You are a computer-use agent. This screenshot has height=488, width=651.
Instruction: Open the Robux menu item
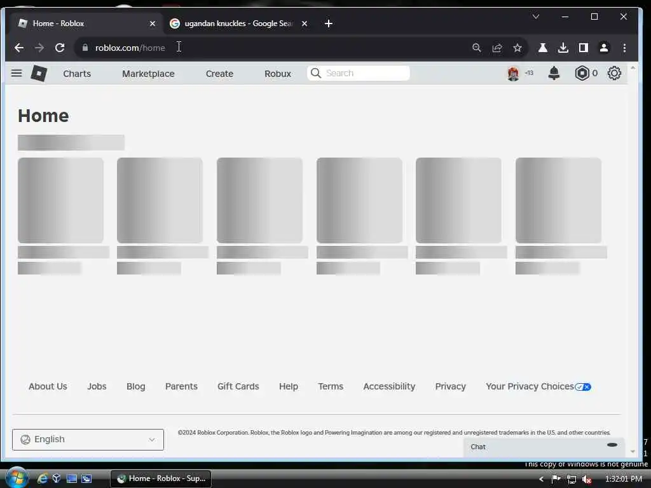[278, 74]
